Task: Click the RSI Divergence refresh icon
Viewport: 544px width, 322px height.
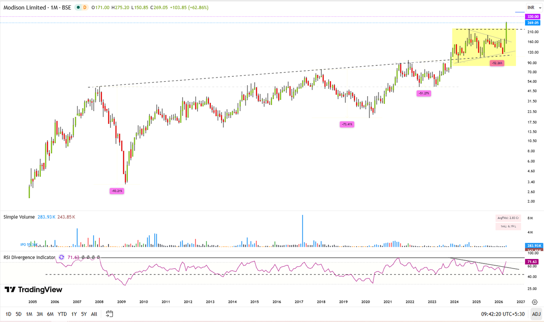Action: coord(61,257)
